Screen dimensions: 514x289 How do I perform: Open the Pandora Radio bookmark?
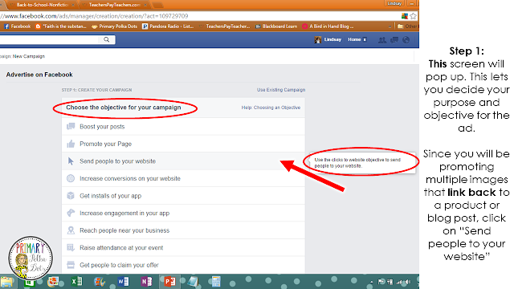click(168, 26)
